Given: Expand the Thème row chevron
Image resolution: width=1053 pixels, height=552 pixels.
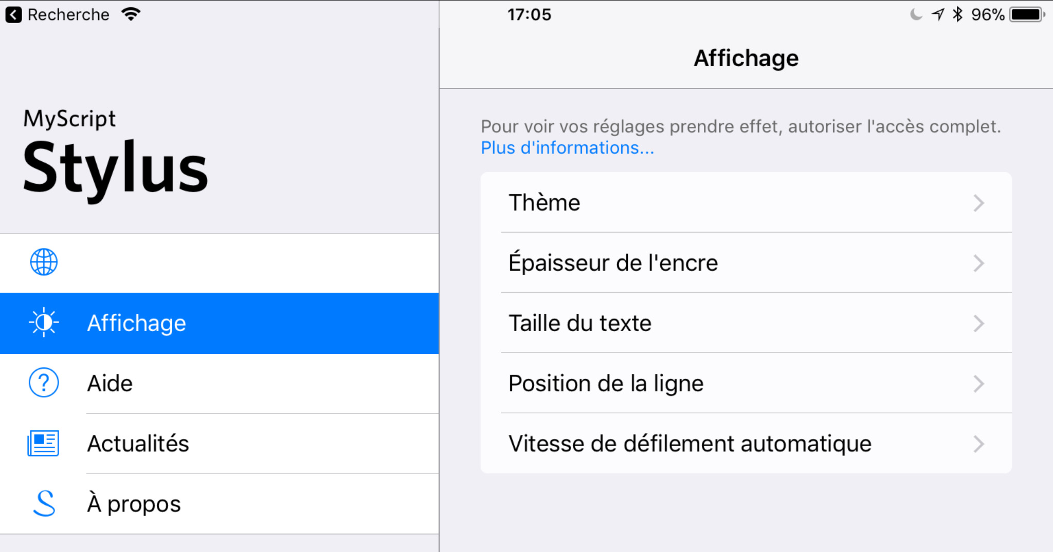Looking at the screenshot, I should 978,203.
